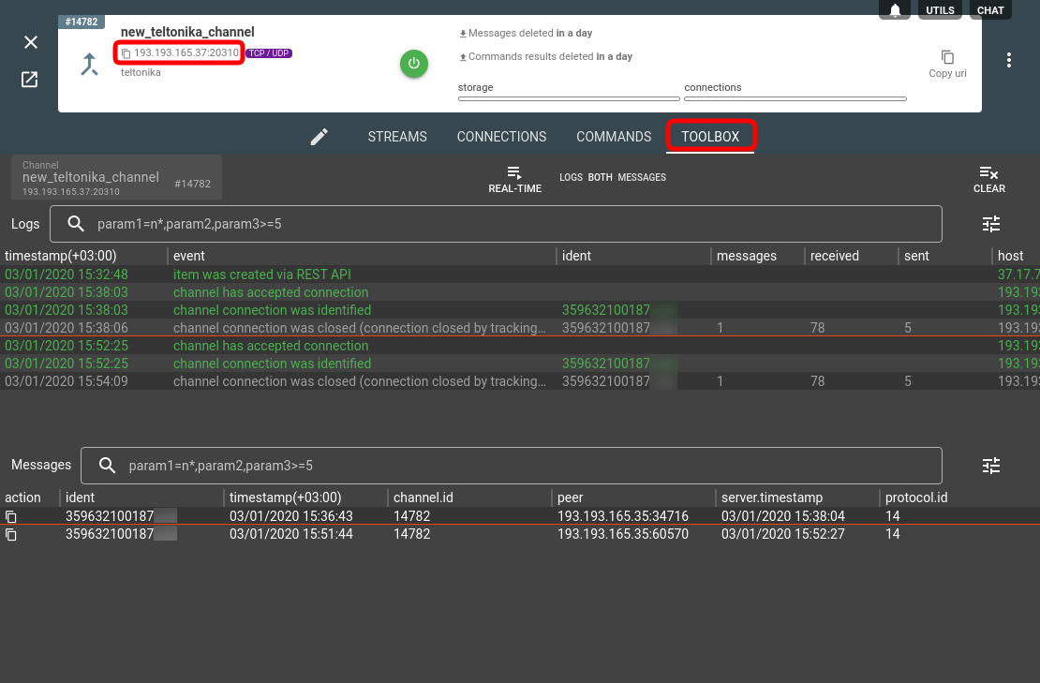The width and height of the screenshot is (1040, 683).
Task: Toggle the green channel power button
Action: [x=414, y=64]
